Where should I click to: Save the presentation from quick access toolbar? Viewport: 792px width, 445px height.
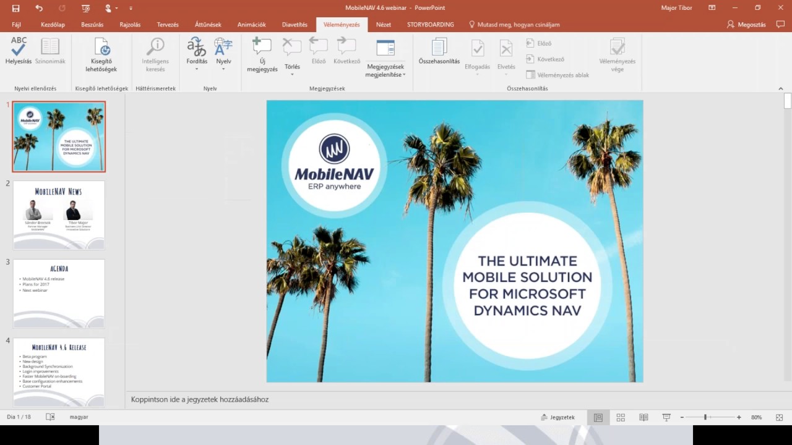(15, 8)
